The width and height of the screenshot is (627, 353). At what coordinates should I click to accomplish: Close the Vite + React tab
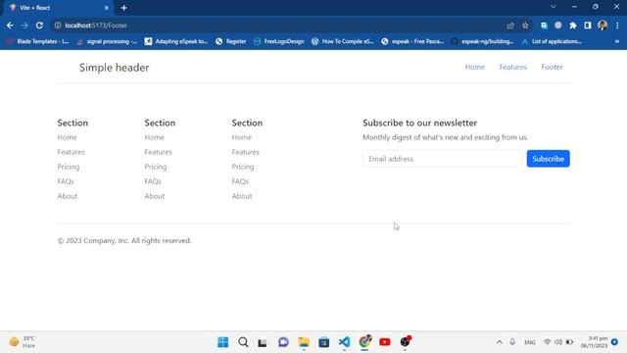coord(107,8)
